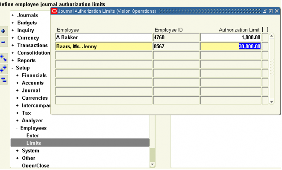Screen dimensions: 282x170
Task: Toggle the flexfield box in third empty row
Action: (x=265, y=55)
